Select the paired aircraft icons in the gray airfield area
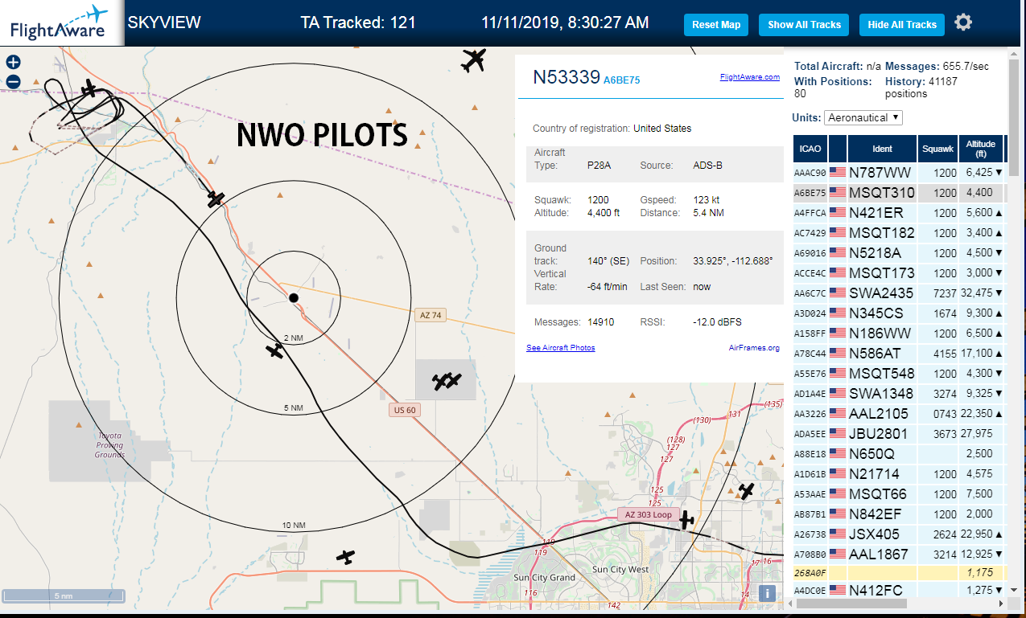1026x618 pixels. [447, 381]
